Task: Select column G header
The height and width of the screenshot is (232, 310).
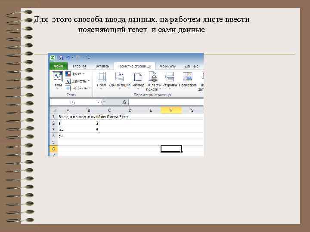Action: pos(192,110)
